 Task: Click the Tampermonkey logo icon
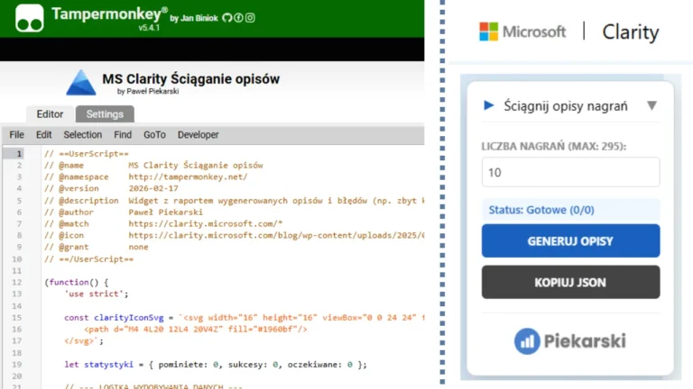pos(29,18)
